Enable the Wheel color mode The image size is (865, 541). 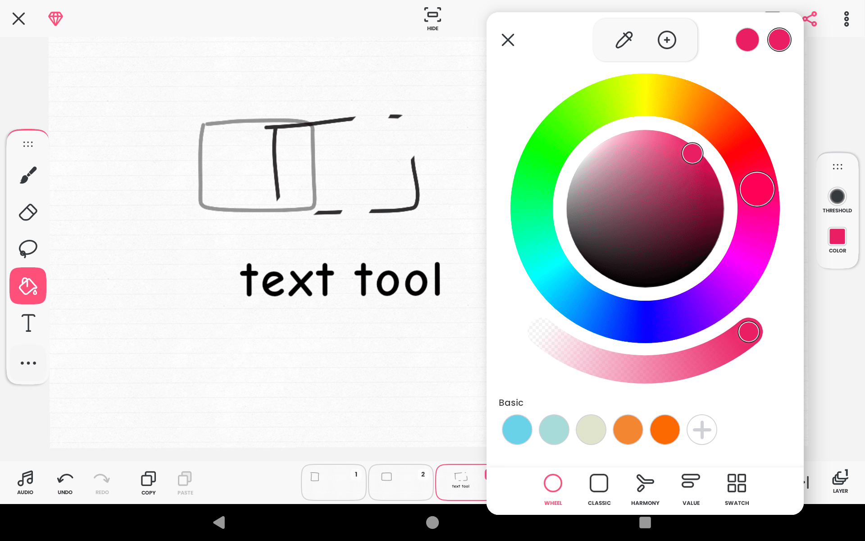[553, 489]
